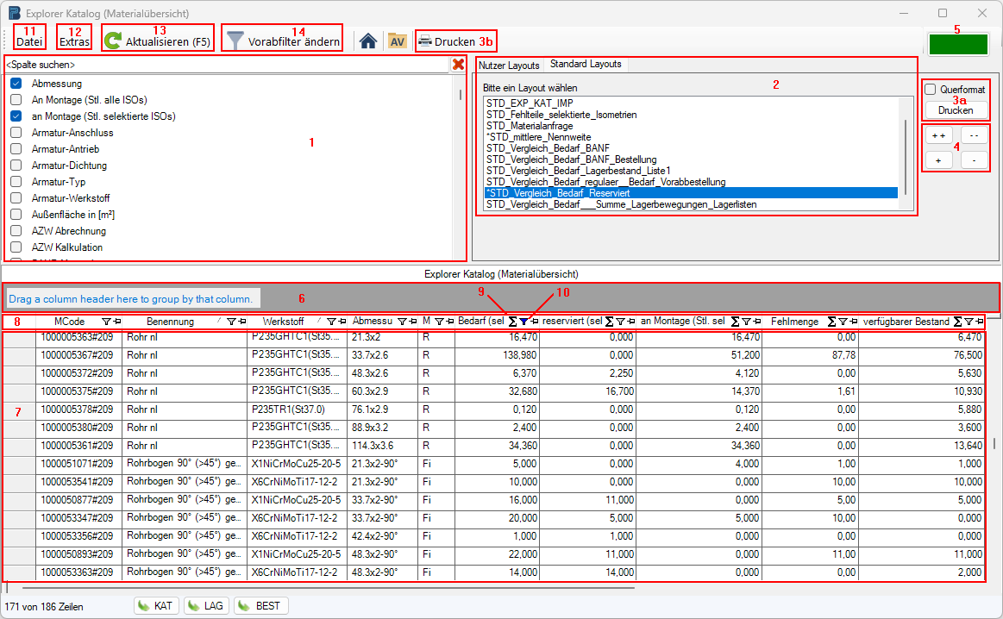The height and width of the screenshot is (619, 1003).
Task: Click the home icon in toolbar
Action: pyautogui.click(x=368, y=41)
